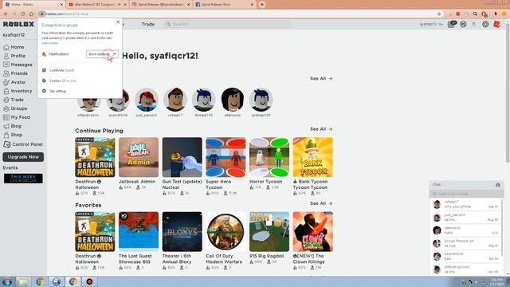The image size is (510, 287).
Task: Click the friends network icon in the header
Action: click(x=463, y=24)
